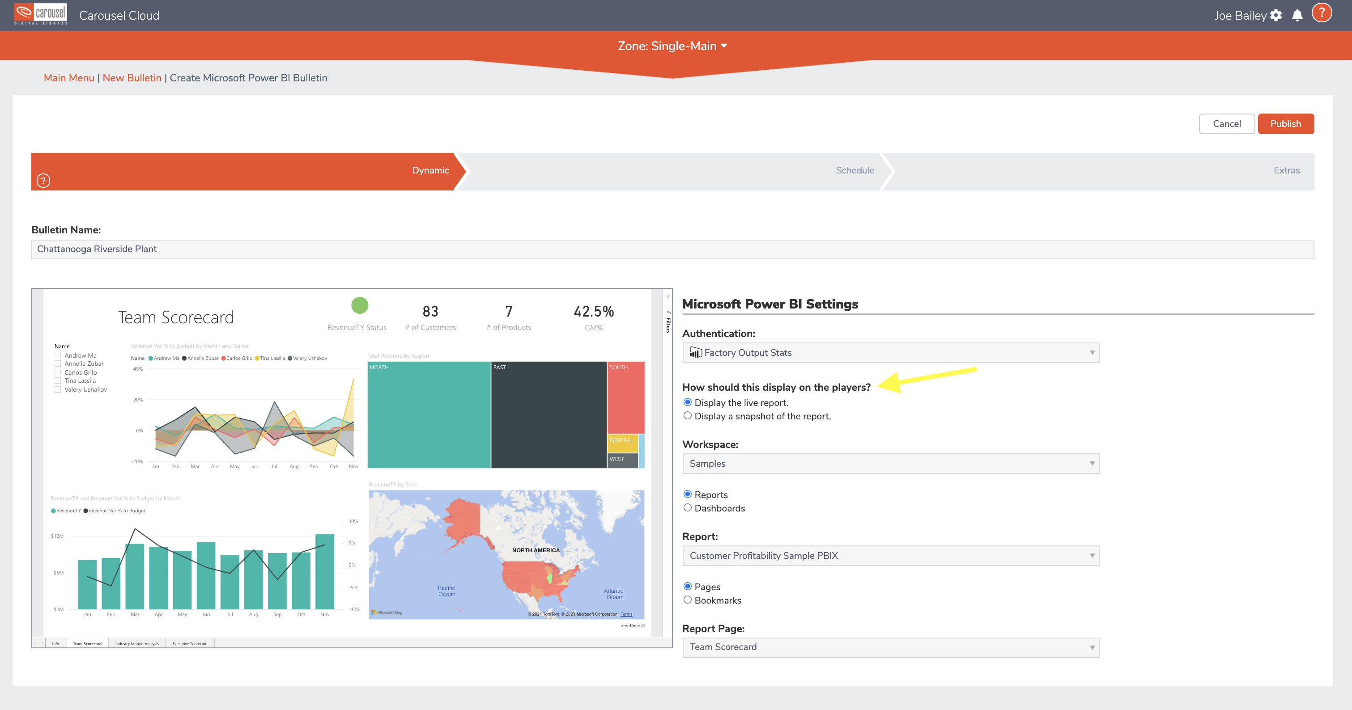The width and height of the screenshot is (1352, 710).
Task: Click the help icon in the Dynamic step
Action: (x=43, y=180)
